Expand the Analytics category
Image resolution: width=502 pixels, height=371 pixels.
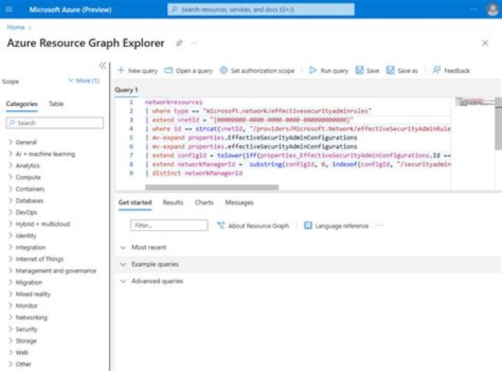tap(10, 165)
